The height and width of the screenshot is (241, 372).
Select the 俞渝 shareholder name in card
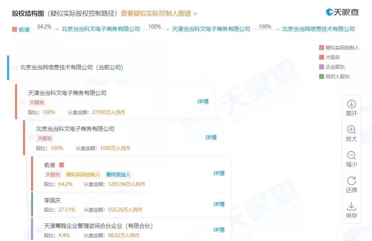[x=50, y=165]
